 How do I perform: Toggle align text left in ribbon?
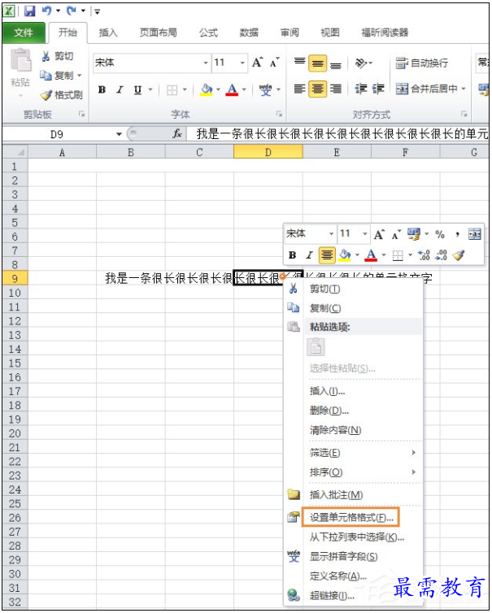pos(299,89)
